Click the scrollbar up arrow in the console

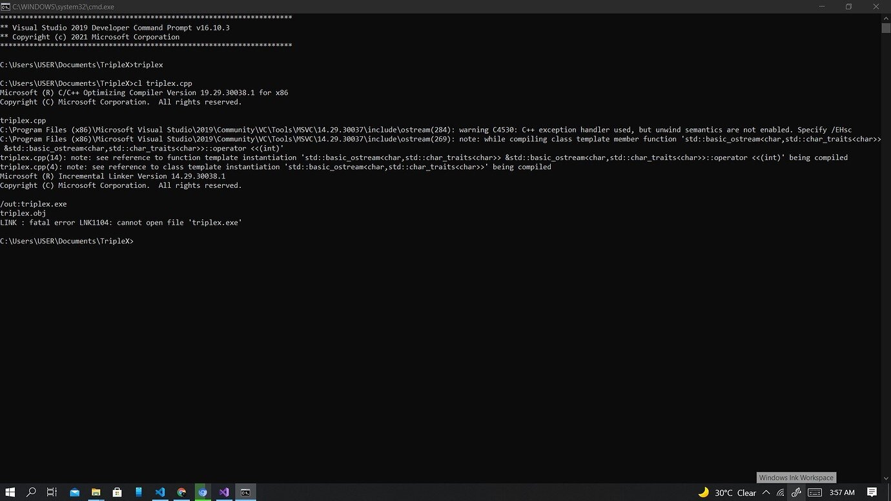886,18
